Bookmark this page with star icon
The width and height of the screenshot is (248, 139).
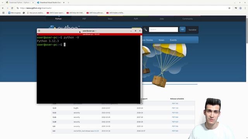coord(229,8)
